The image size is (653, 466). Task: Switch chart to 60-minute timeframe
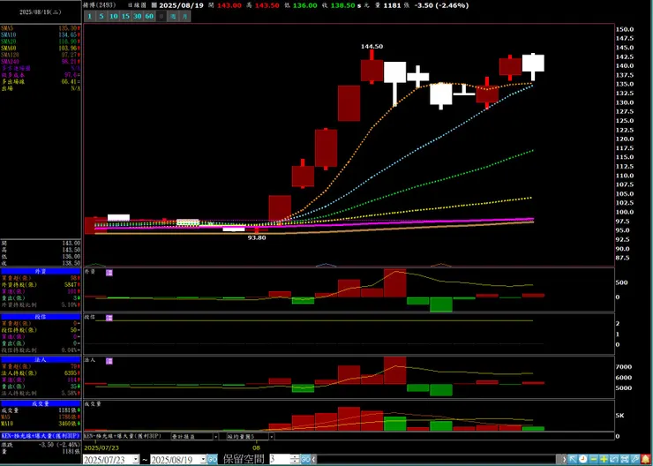149,17
